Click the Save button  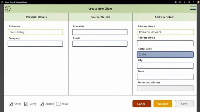point(184,104)
